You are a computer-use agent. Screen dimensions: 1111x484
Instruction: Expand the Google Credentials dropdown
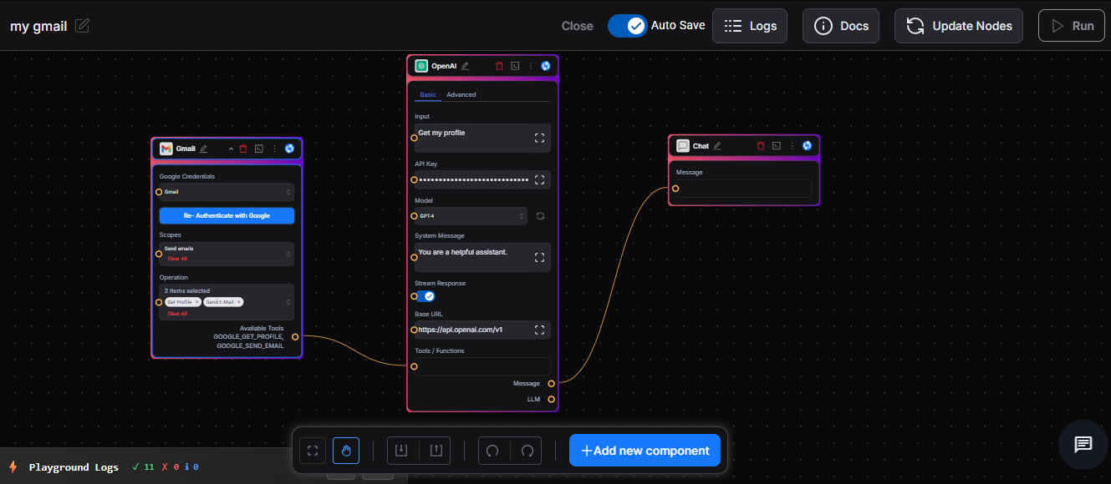[x=227, y=192]
